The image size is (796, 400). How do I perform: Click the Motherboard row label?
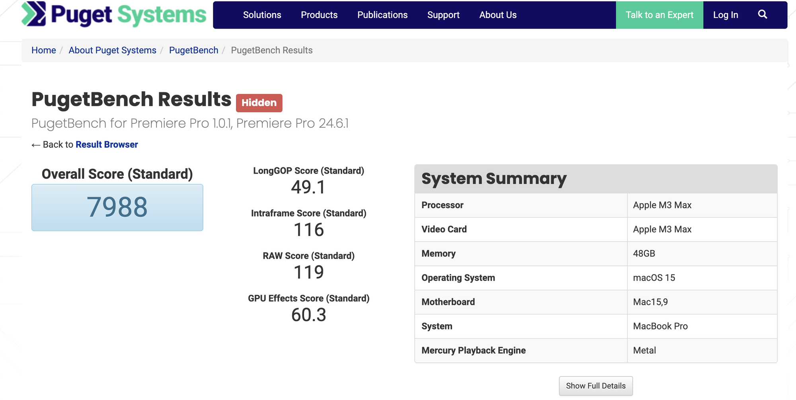point(448,302)
